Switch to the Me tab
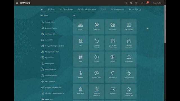This screenshot has width=180, height=101. pos(42,9)
